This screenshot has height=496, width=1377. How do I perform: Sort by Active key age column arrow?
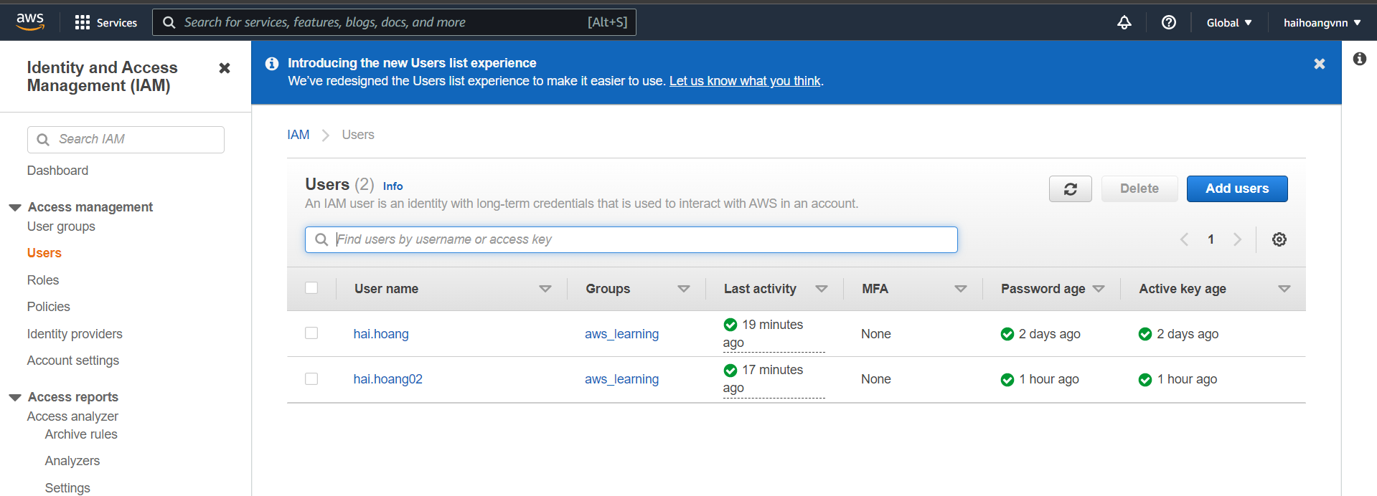point(1284,289)
